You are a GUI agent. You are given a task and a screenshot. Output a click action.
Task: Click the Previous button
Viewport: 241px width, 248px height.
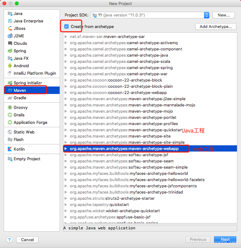198,240
